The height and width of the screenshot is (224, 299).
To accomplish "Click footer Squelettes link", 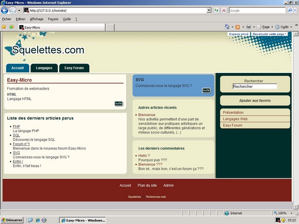I will point(135,197).
